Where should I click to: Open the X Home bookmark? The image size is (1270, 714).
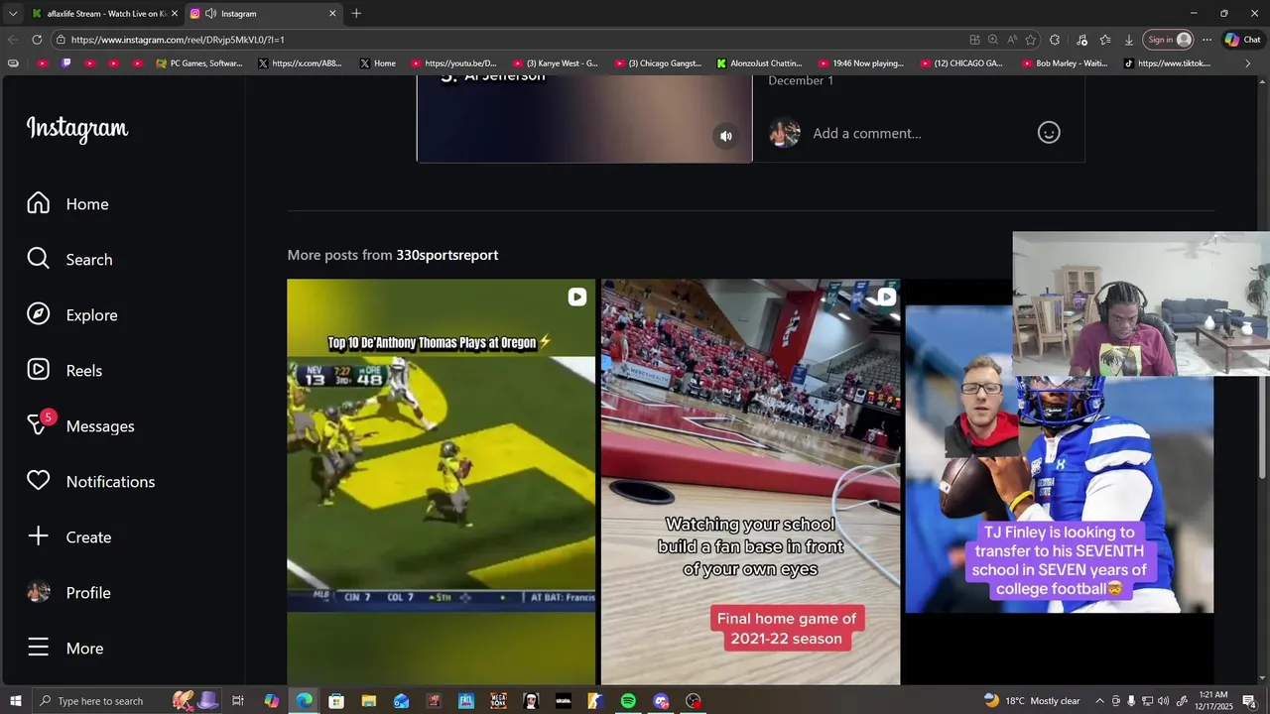click(x=378, y=62)
